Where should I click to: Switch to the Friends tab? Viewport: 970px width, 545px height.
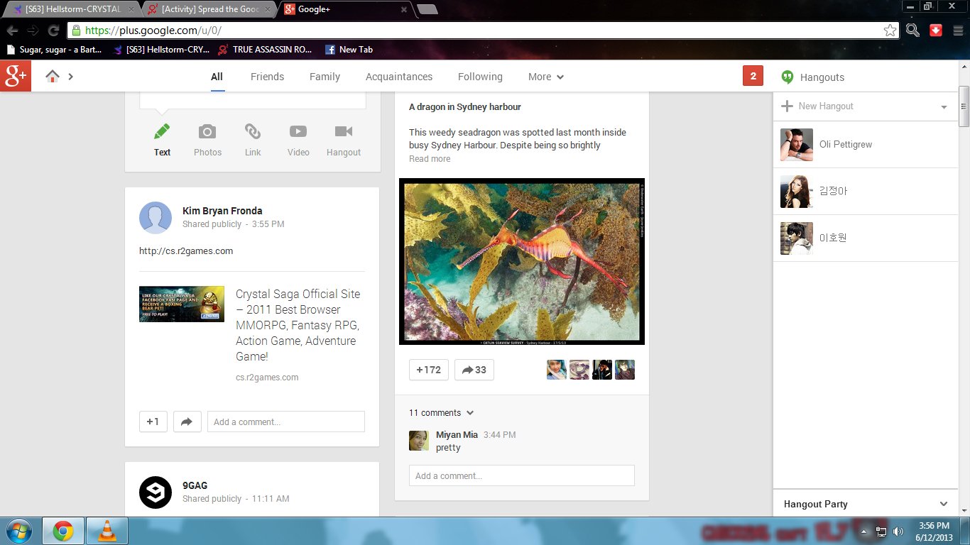point(267,77)
